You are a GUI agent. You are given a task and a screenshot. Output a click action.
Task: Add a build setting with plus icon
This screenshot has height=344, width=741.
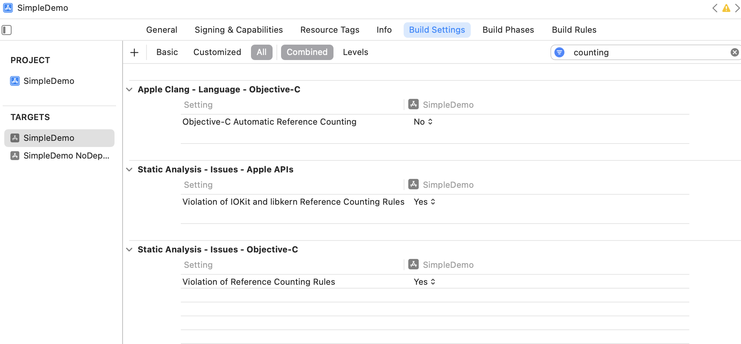tap(134, 52)
